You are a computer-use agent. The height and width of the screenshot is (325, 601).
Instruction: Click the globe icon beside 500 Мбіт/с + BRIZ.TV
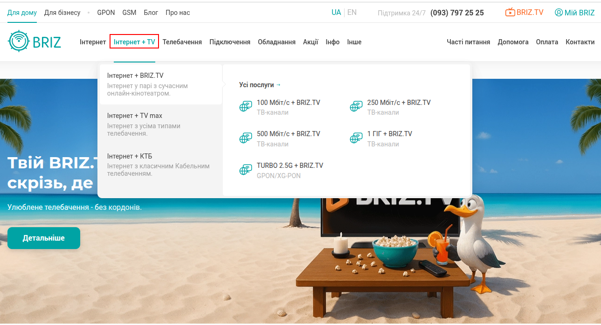(245, 138)
